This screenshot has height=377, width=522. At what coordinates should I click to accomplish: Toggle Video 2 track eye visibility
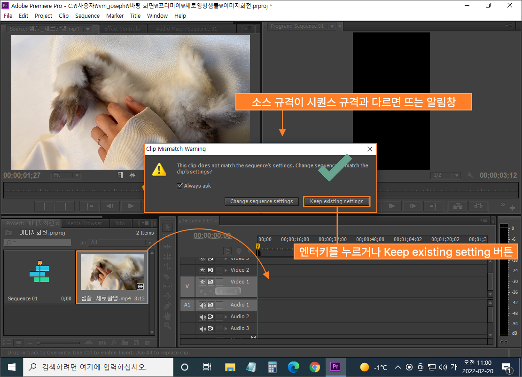point(203,270)
